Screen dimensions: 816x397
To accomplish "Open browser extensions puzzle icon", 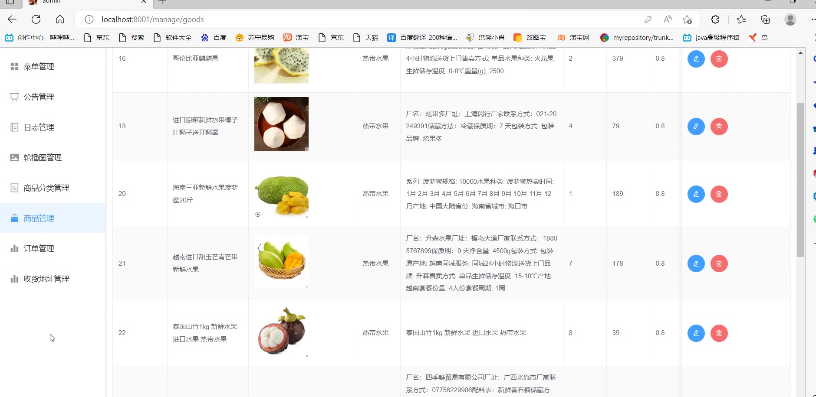I will pyautogui.click(x=715, y=20).
